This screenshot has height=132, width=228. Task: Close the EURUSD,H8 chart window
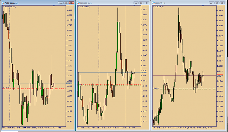(x=222, y=3)
